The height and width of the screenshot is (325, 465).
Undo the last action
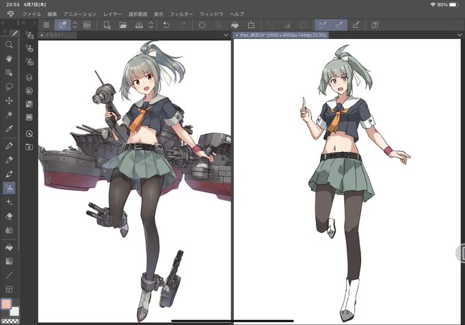point(166,25)
